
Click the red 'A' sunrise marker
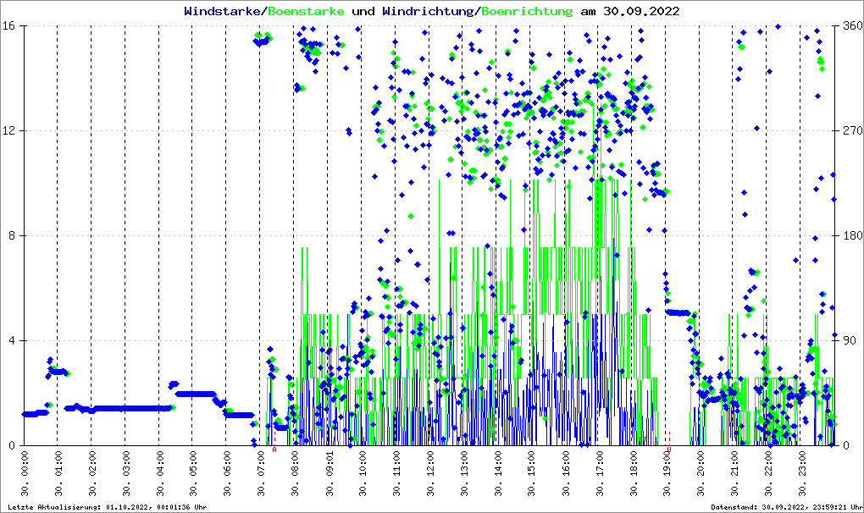tap(274, 450)
